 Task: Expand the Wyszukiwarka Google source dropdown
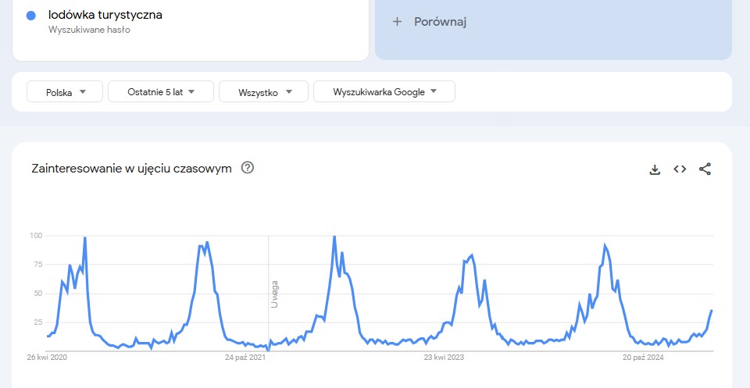click(x=384, y=92)
